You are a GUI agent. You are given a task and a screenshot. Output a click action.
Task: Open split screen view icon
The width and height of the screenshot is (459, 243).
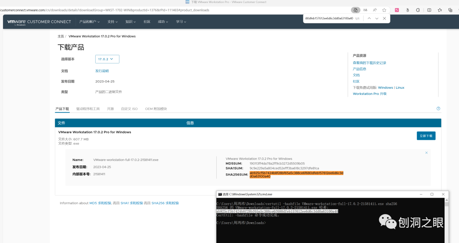click(429, 10)
